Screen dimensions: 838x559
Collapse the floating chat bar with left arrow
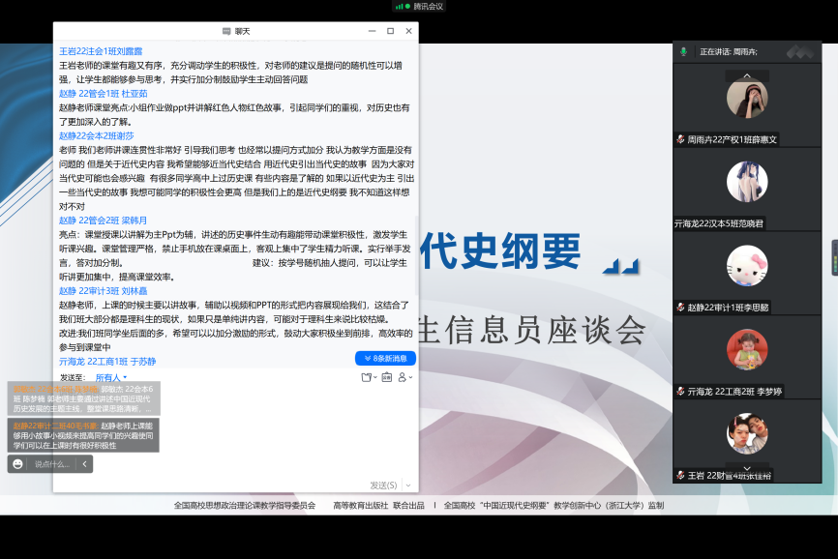(x=85, y=464)
